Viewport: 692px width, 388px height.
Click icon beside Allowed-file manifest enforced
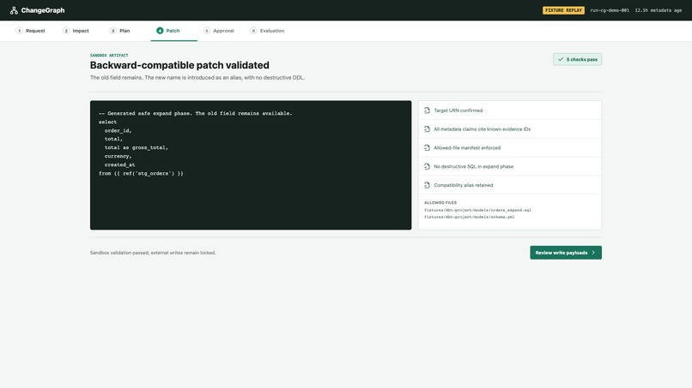pyautogui.click(x=427, y=147)
